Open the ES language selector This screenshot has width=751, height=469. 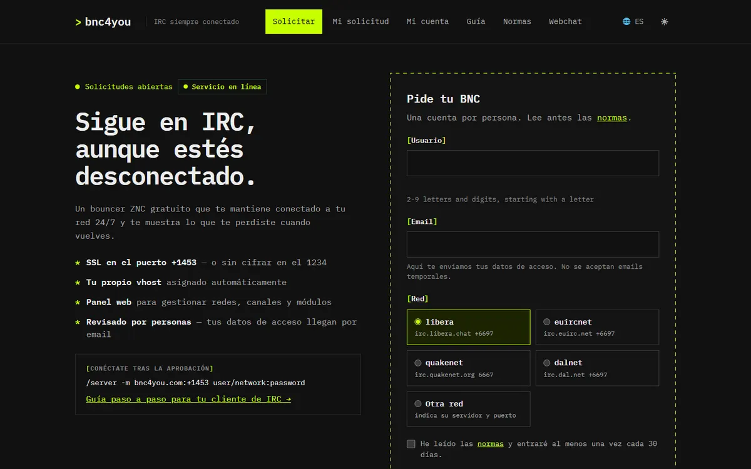pos(633,21)
